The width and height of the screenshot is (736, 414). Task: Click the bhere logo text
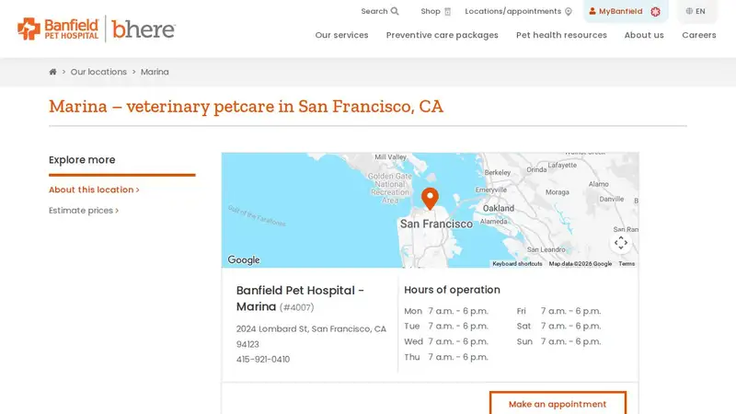pos(144,29)
